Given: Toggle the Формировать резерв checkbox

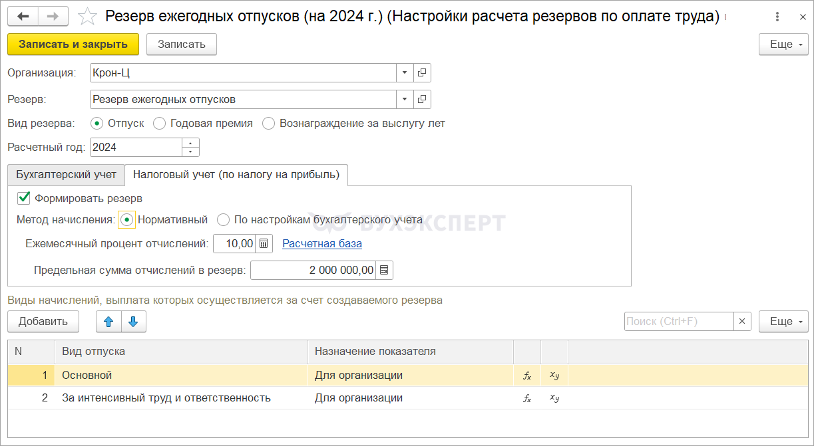Looking at the screenshot, I should coord(24,198).
